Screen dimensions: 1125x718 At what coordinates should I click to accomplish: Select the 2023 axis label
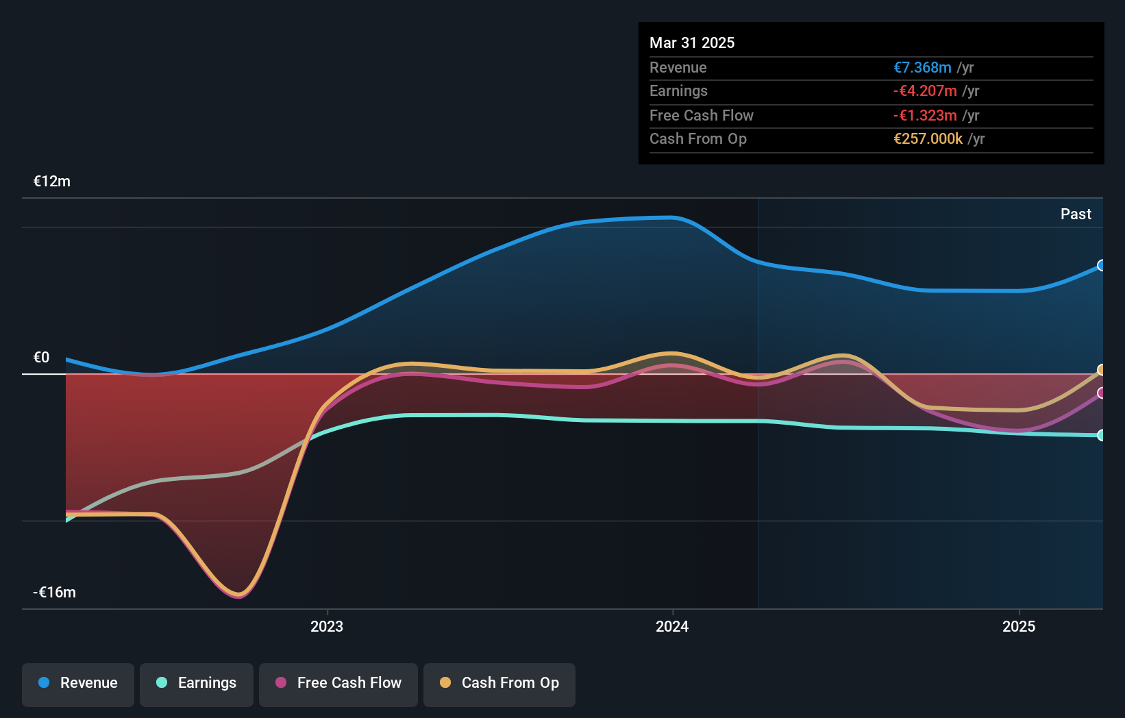pyautogui.click(x=327, y=626)
